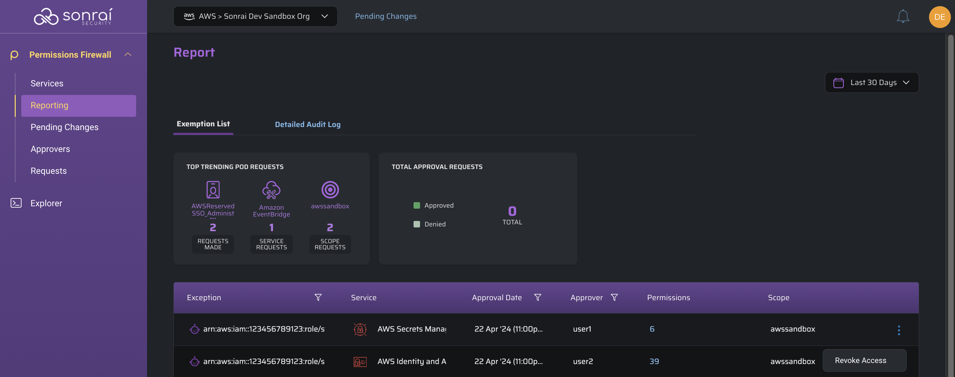Click the green Approved legend swatch

(x=417, y=205)
